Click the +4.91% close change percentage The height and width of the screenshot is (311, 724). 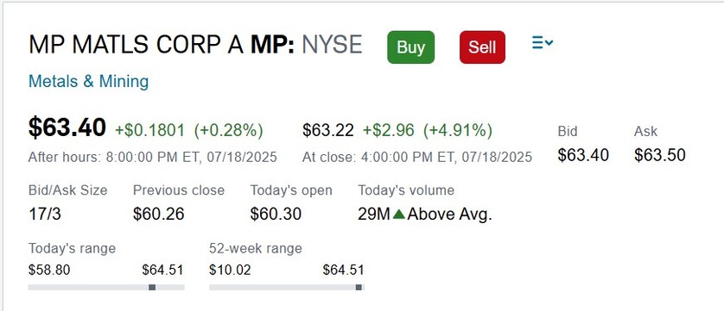coord(458,130)
